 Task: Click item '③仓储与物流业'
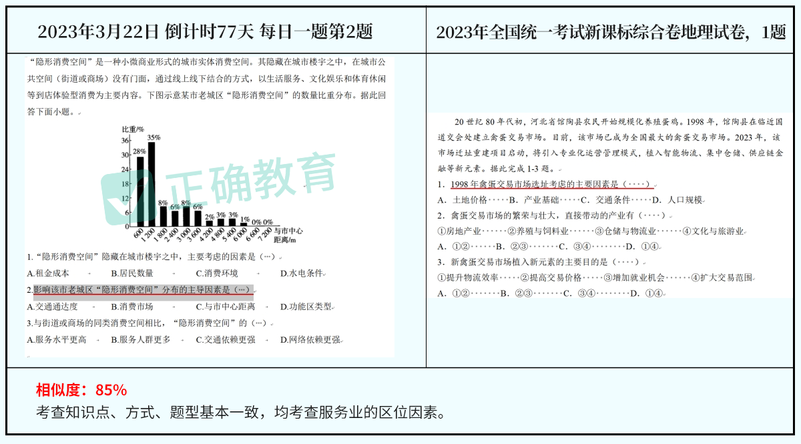tap(626, 232)
